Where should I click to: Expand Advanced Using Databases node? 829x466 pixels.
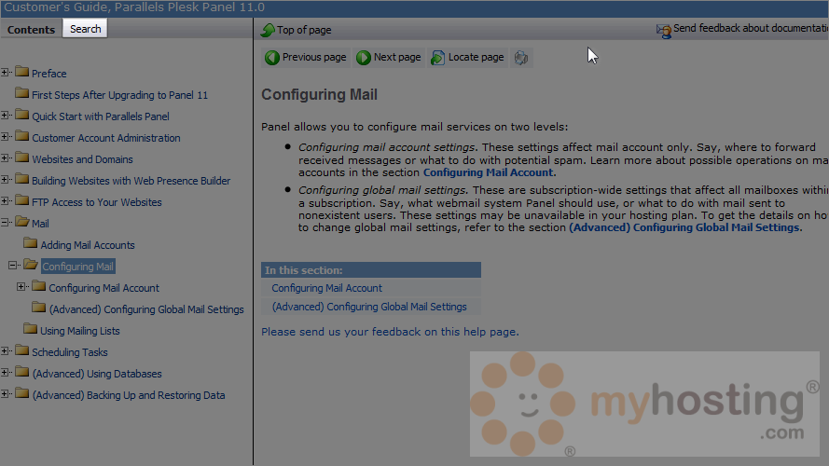[x=5, y=372]
